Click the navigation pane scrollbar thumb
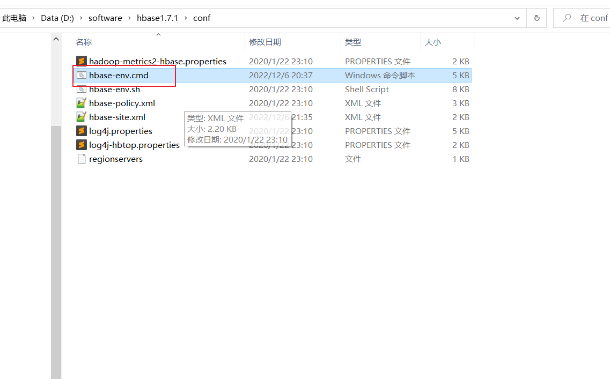Viewport: 610px width, 379px height. (x=56, y=252)
